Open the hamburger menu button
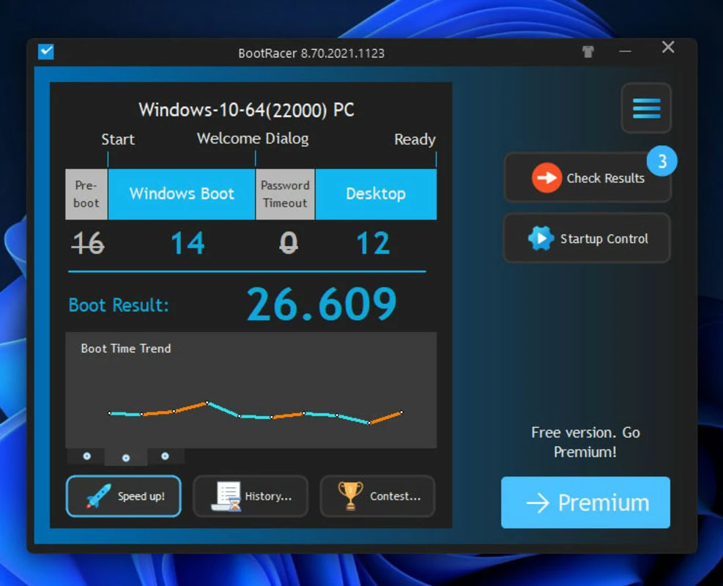723x586 pixels. pos(646,108)
